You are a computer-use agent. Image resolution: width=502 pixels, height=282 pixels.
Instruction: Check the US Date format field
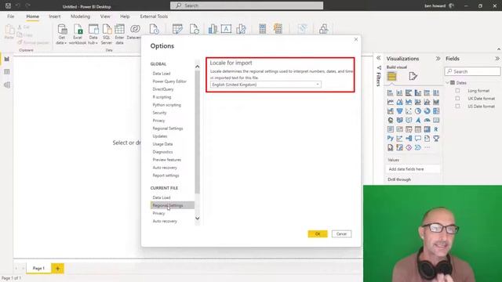point(457,107)
